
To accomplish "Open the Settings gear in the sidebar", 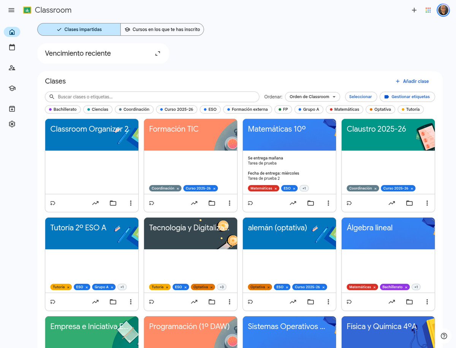I will (12, 124).
